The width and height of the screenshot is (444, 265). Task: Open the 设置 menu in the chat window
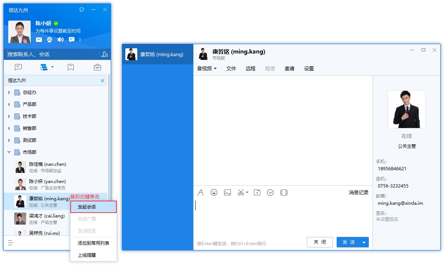click(x=309, y=68)
